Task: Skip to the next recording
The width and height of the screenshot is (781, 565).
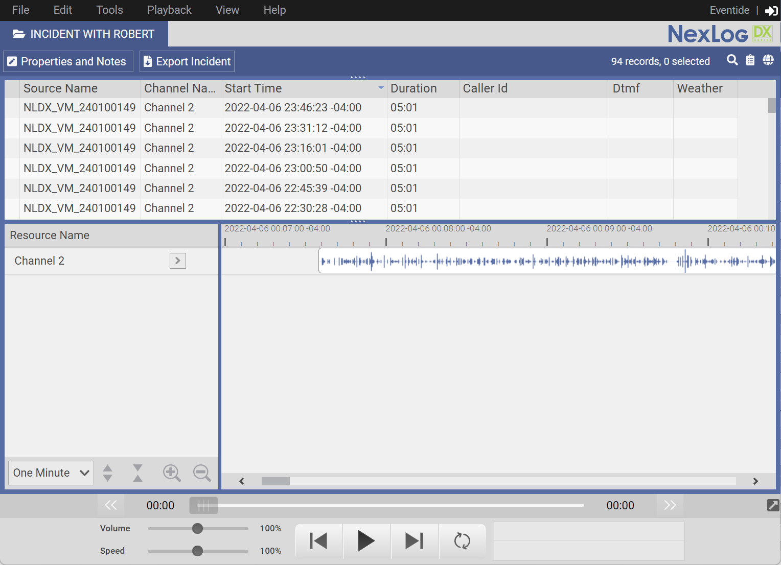Action: click(x=414, y=541)
